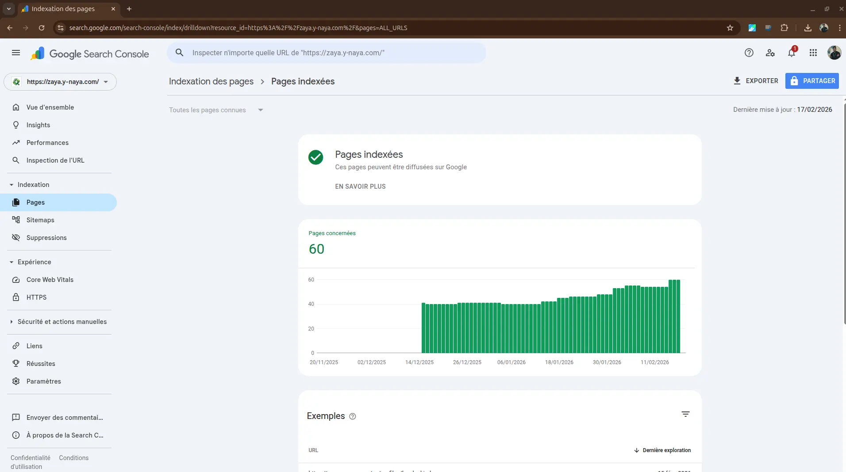The width and height of the screenshot is (846, 472).
Task: Click the Exemples help info icon
Action: 353,416
